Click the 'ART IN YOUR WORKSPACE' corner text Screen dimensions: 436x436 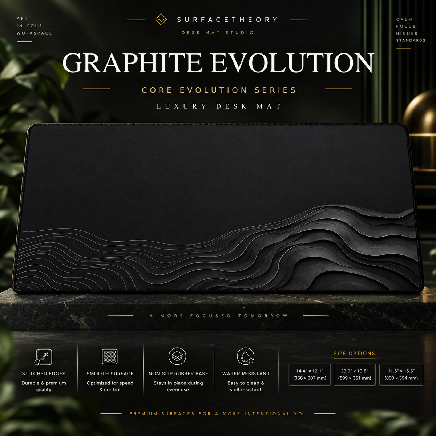click(x=35, y=26)
